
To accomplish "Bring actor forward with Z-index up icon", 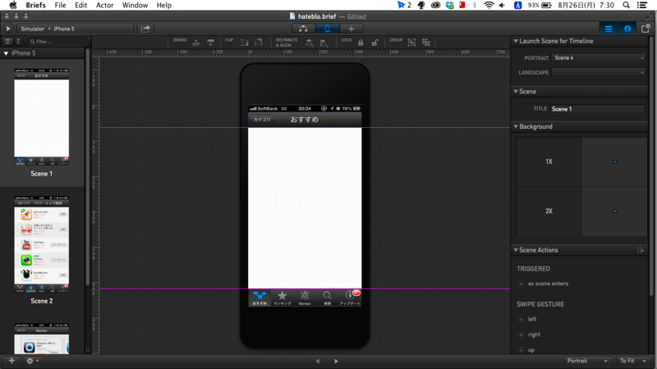I will tap(195, 43).
